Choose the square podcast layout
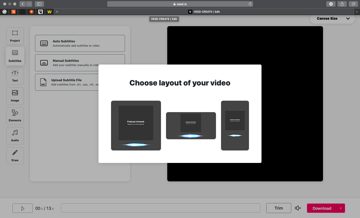 click(136, 126)
